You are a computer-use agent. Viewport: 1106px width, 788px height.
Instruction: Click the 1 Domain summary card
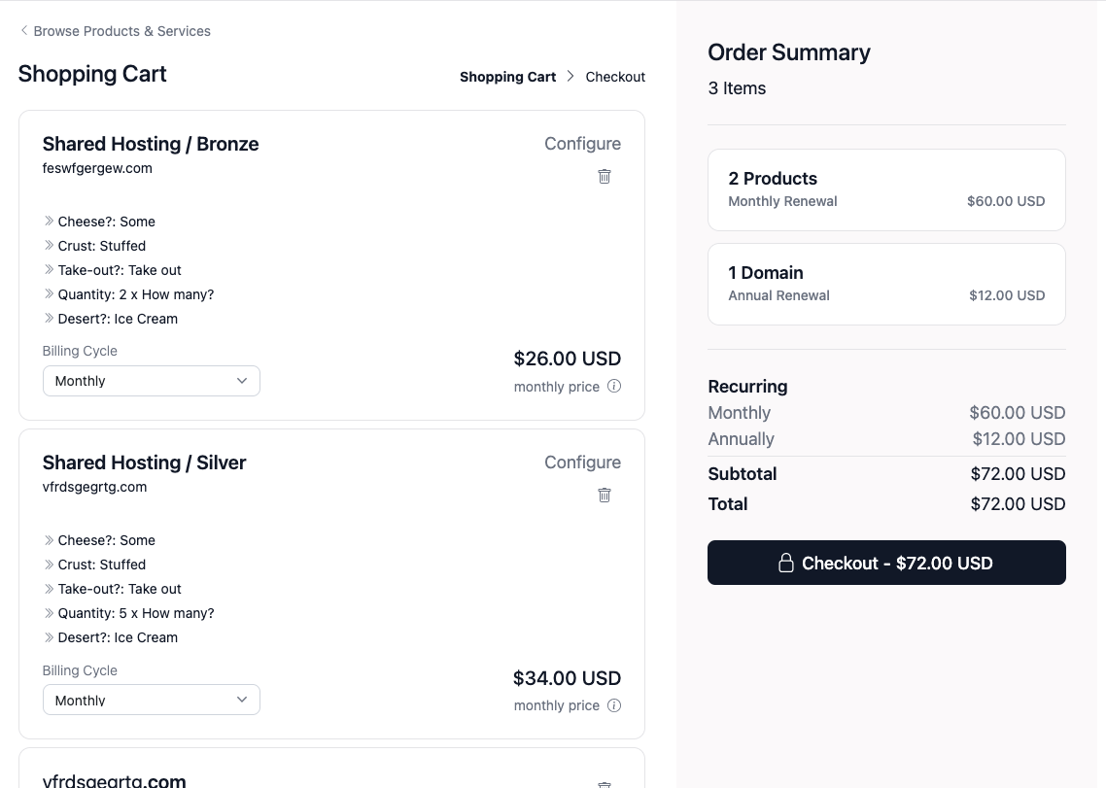[886, 284]
